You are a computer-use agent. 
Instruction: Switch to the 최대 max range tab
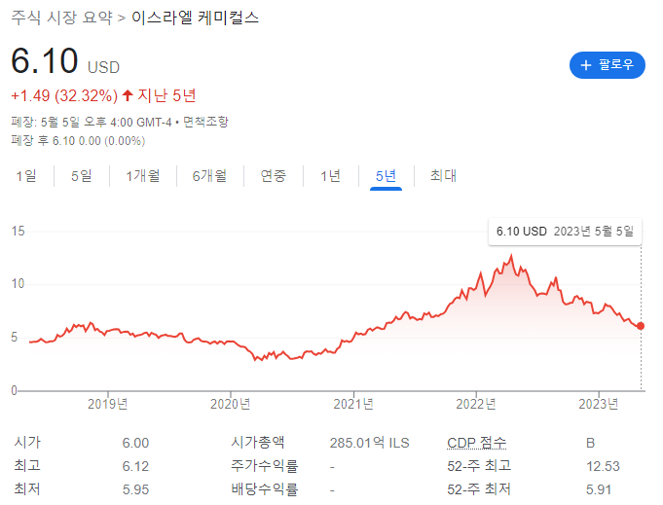click(443, 176)
